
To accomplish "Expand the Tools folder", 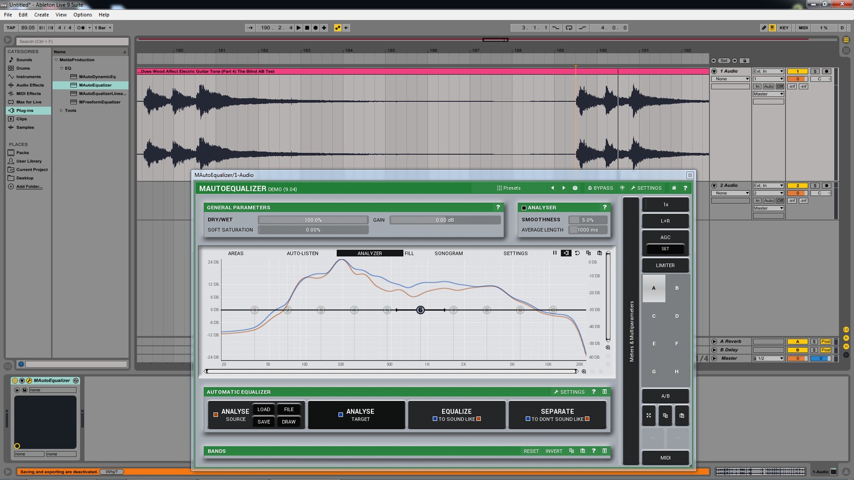I will (61, 110).
